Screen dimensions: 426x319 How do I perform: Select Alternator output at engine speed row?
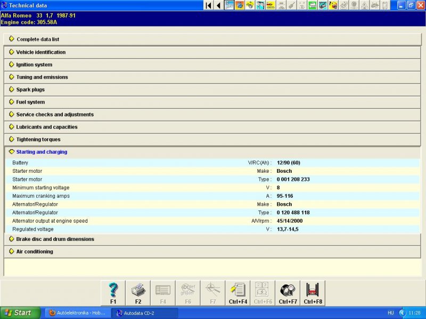[212, 221]
